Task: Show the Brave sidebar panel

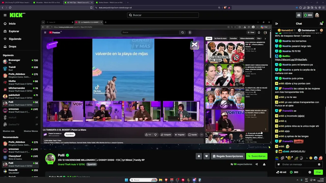Action: click(x=308, y=8)
